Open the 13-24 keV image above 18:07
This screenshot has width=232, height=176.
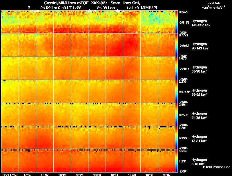(45, 138)
